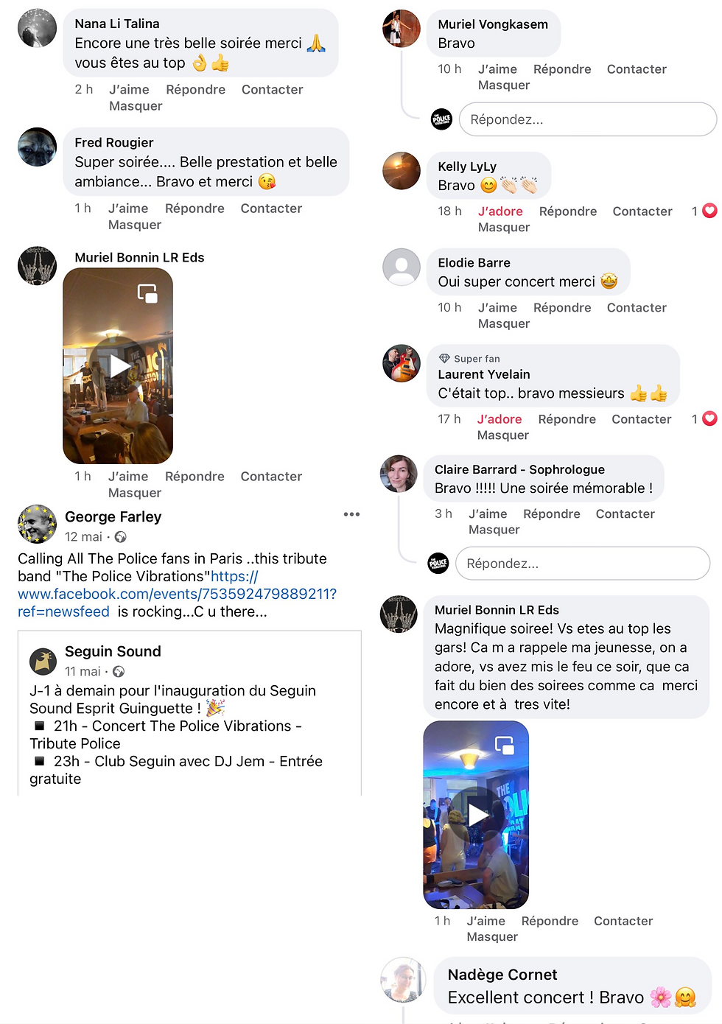Viewport: 722px width, 1024px height.
Task: Click Contacter under Claire Barrard's comment
Action: (625, 514)
